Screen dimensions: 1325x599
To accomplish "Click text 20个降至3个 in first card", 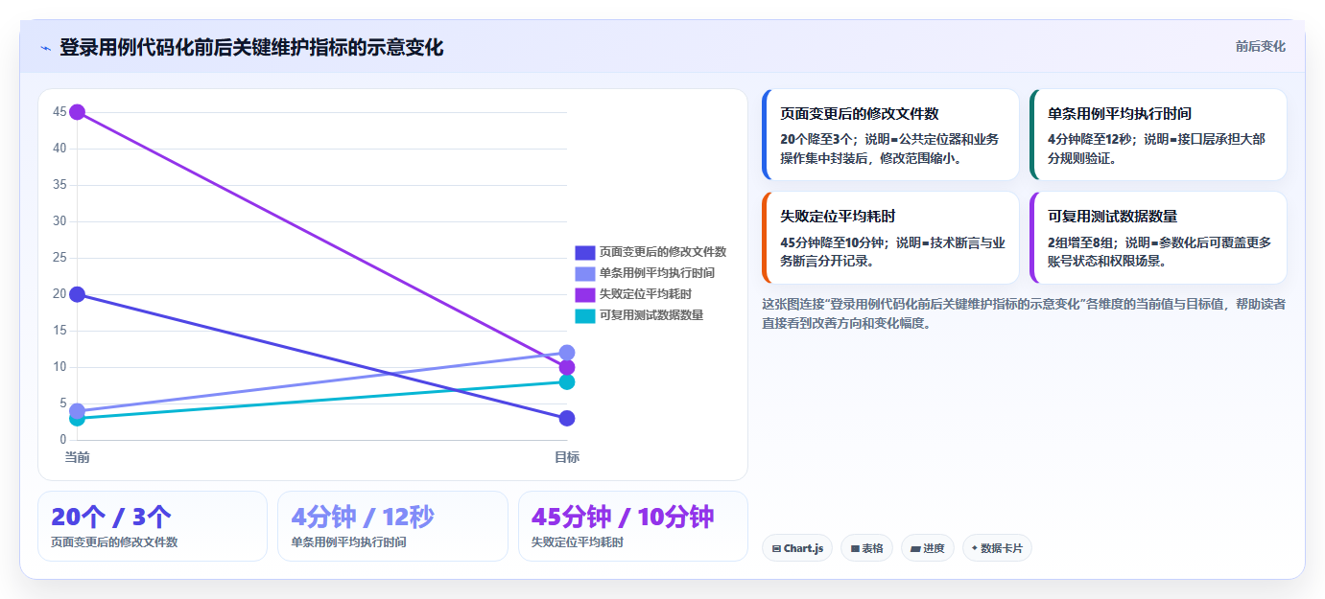I will [818, 139].
